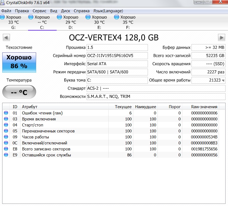Select drive G: status icon
The image size is (228, 206).
2,17
